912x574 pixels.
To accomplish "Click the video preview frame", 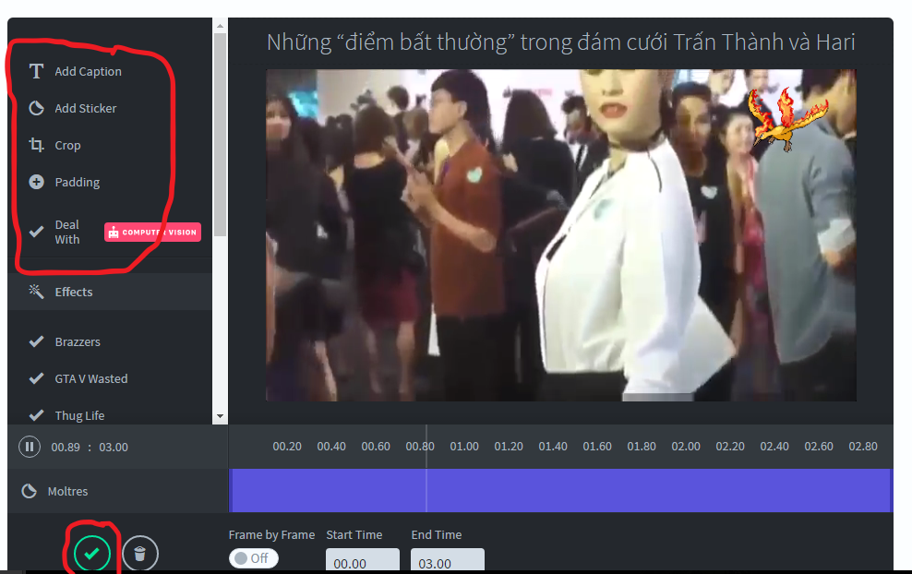I will [x=561, y=235].
